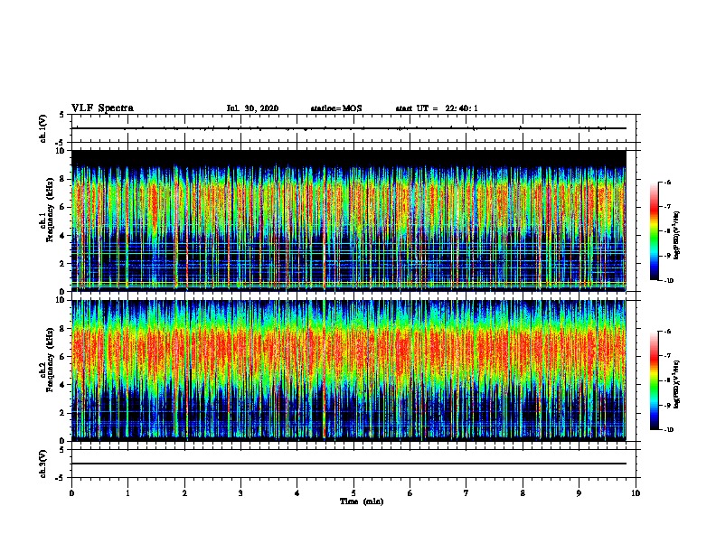Screen dimensions: 716x553
Task: Click the "6" kHz tick on ch.2 axis
Action: (x=62, y=357)
